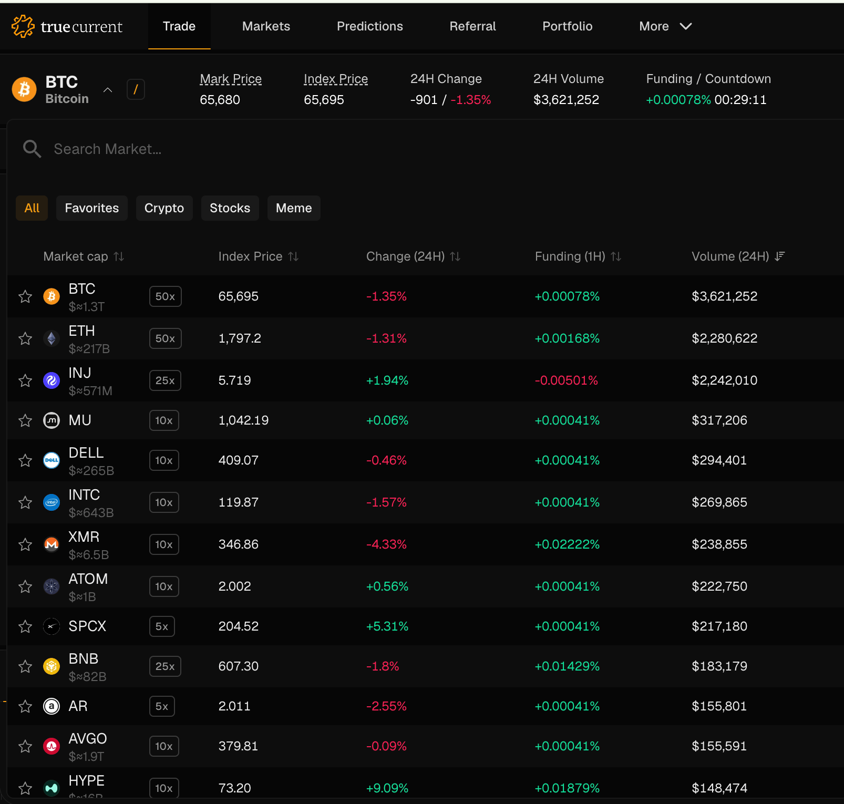Open the Trade tab
844x804 pixels.
179,26
